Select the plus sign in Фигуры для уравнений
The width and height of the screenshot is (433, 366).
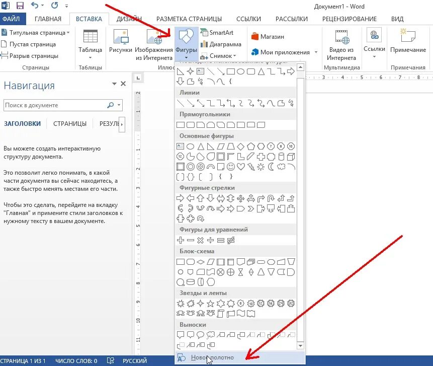coord(181,240)
